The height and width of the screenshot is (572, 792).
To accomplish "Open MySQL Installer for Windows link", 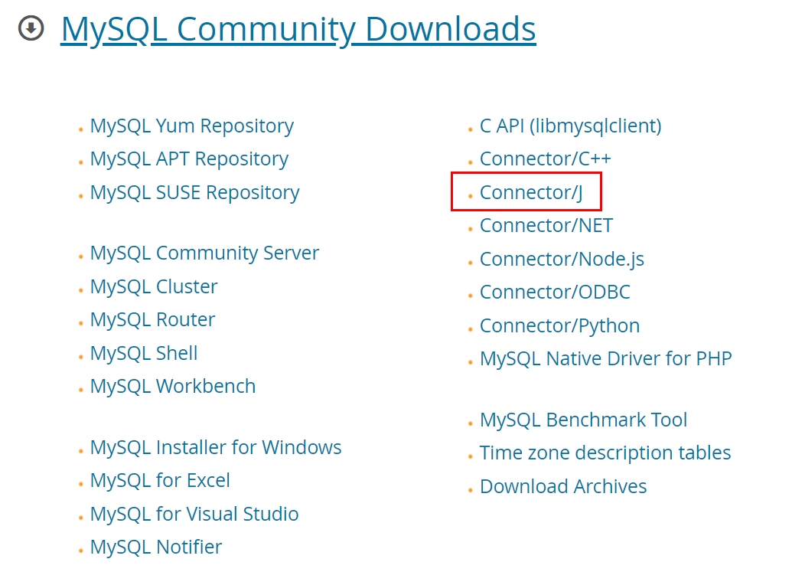I will point(216,448).
